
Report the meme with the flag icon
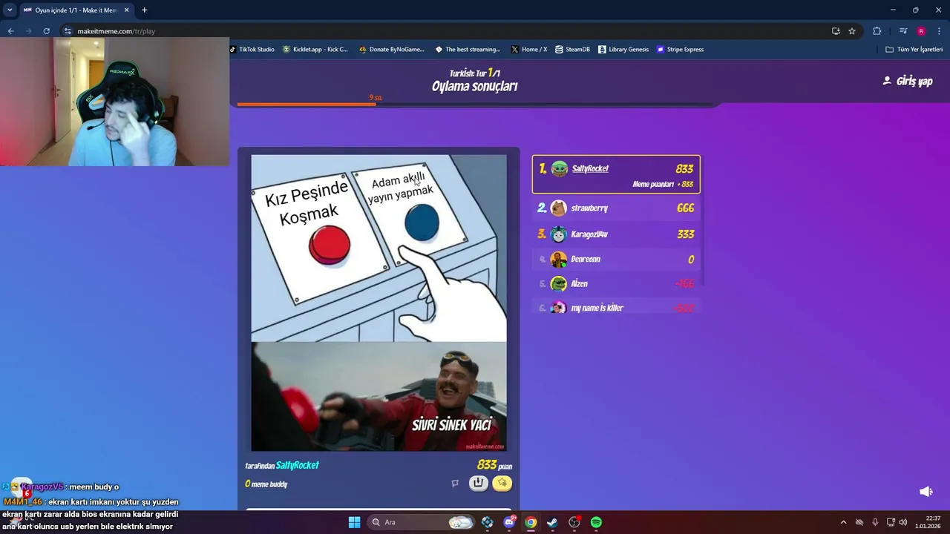pyautogui.click(x=455, y=484)
